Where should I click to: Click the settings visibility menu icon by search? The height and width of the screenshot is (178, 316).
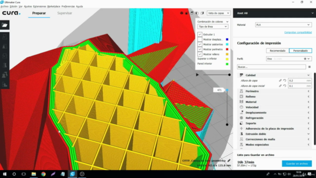click(310, 67)
